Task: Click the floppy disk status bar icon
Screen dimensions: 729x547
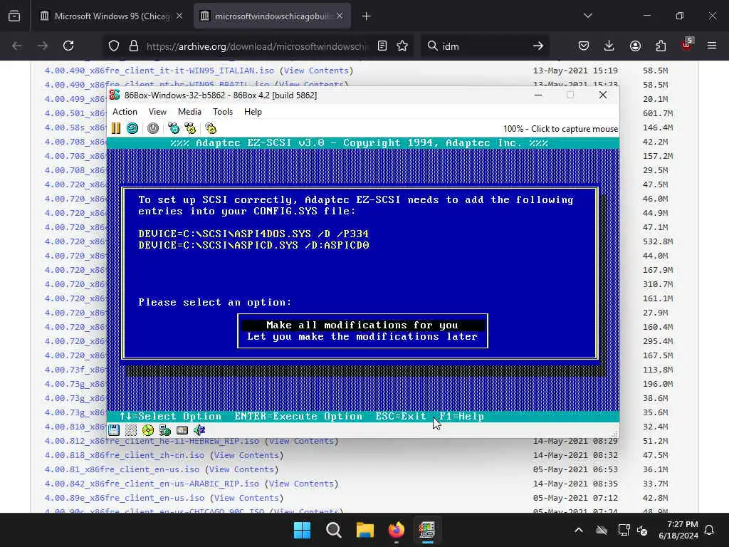Action: coord(114,430)
